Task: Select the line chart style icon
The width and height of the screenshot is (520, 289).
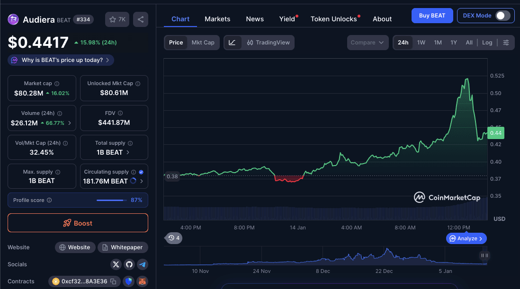Action: pos(232,42)
